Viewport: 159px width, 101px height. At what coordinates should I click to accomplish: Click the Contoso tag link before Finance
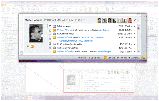click(63, 41)
